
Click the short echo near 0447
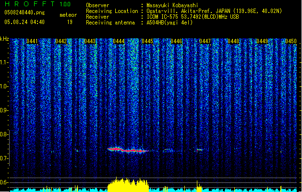tap(200, 150)
